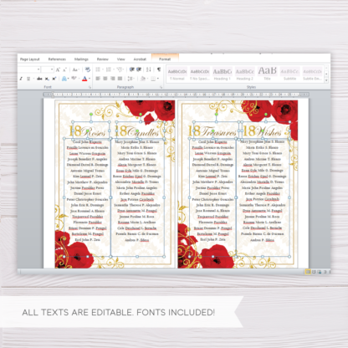The width and height of the screenshot is (348, 348).
Task: Open underline style dropdown arrow
Action: [33, 79]
